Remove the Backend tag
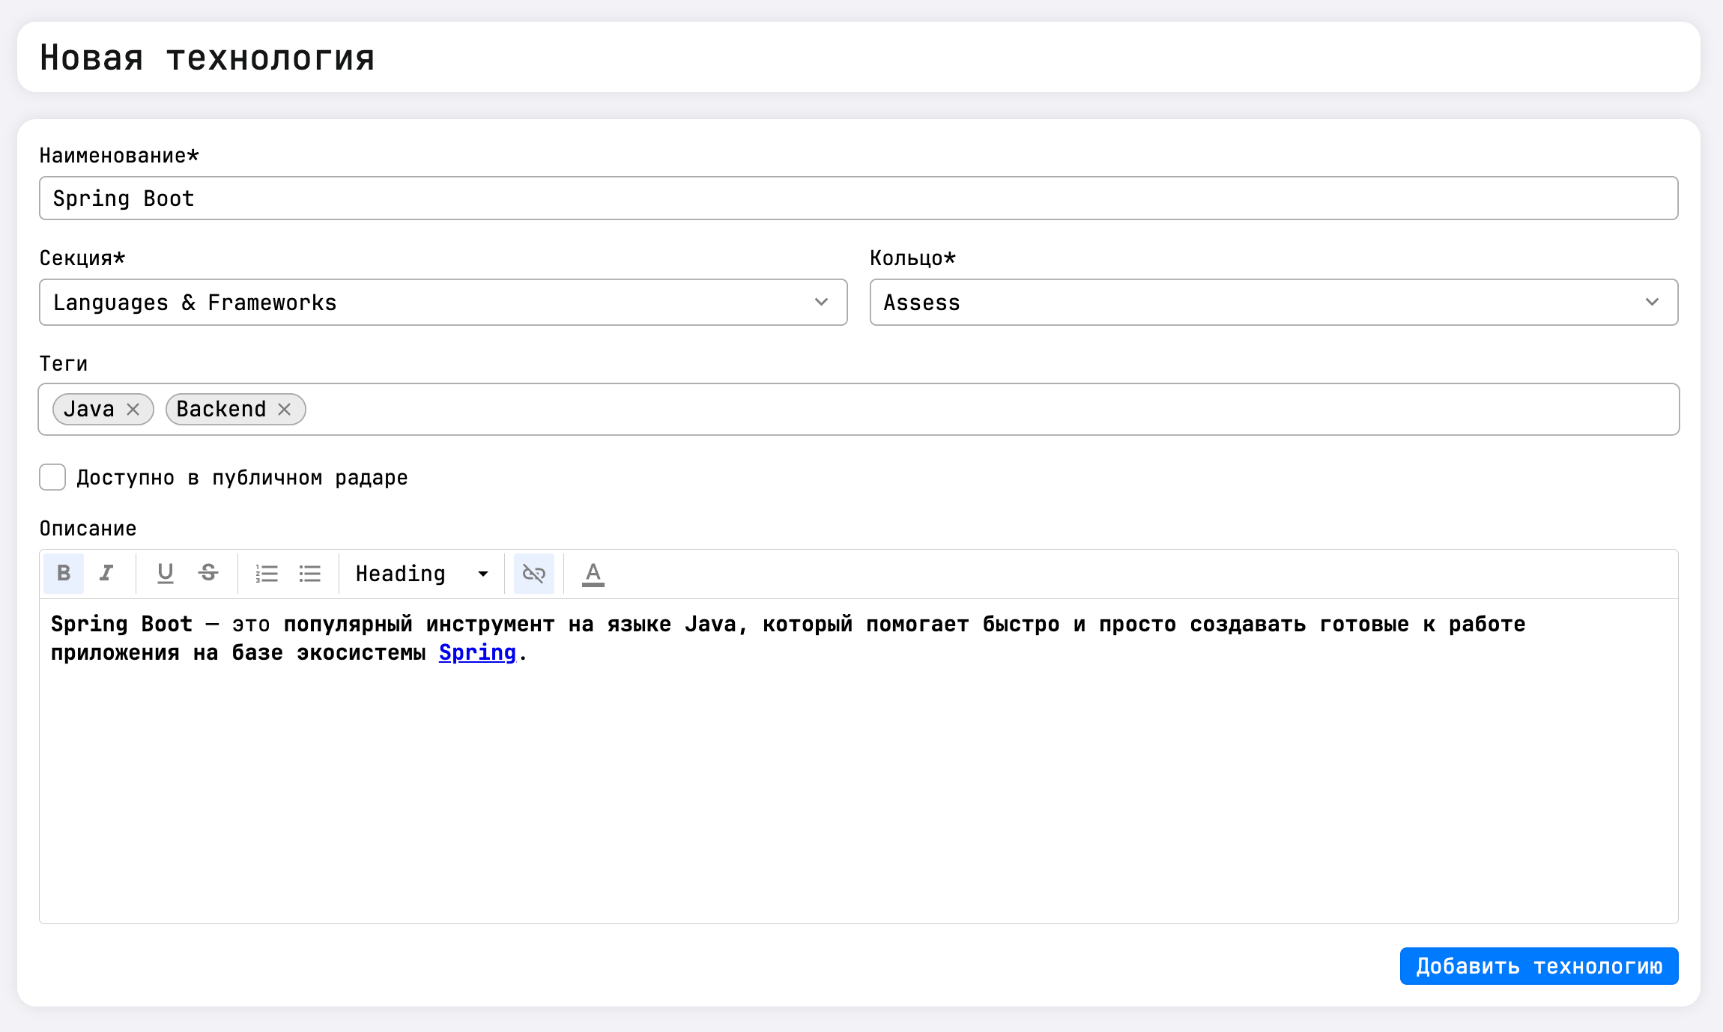1723x1032 pixels. click(x=285, y=410)
